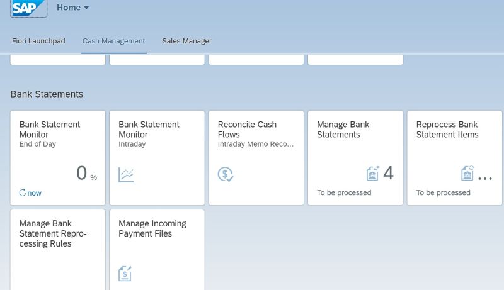The image size is (504, 290).
Task: Open the Manage Bank Statements tile
Action: (x=355, y=158)
